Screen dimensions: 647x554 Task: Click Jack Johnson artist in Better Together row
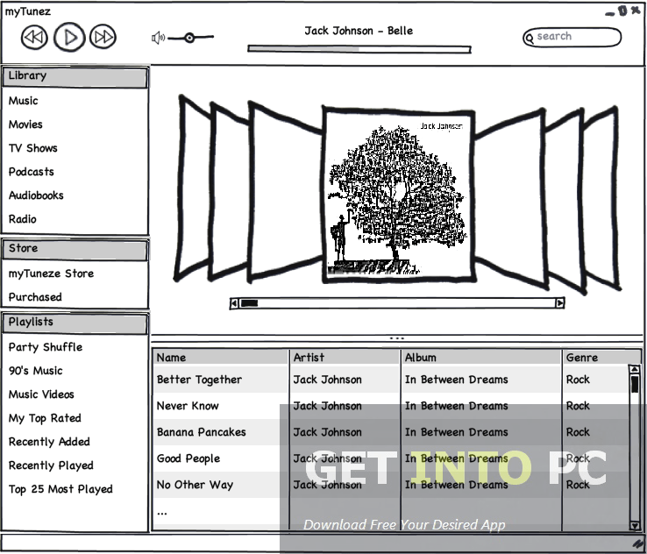328,380
